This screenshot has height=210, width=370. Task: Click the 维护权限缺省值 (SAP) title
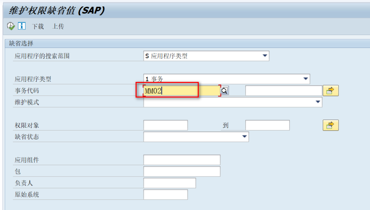[x=57, y=11]
